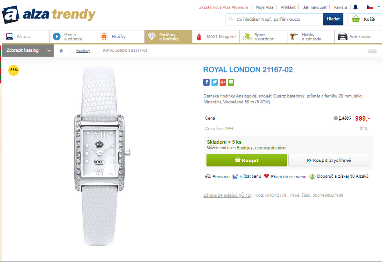This screenshot has height=263, width=382.
Task: Click the search field for products
Action: click(275, 19)
